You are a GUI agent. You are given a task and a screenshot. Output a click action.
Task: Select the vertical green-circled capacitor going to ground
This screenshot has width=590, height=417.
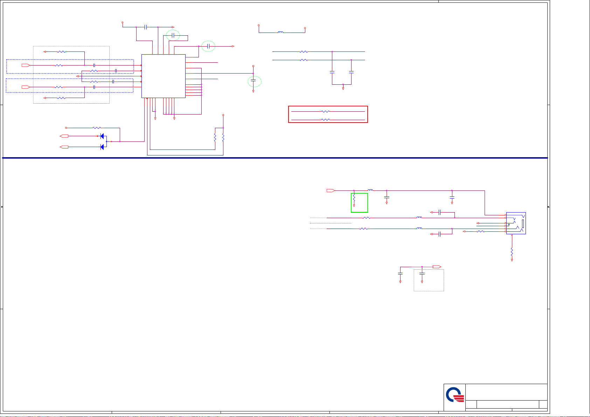[254, 81]
